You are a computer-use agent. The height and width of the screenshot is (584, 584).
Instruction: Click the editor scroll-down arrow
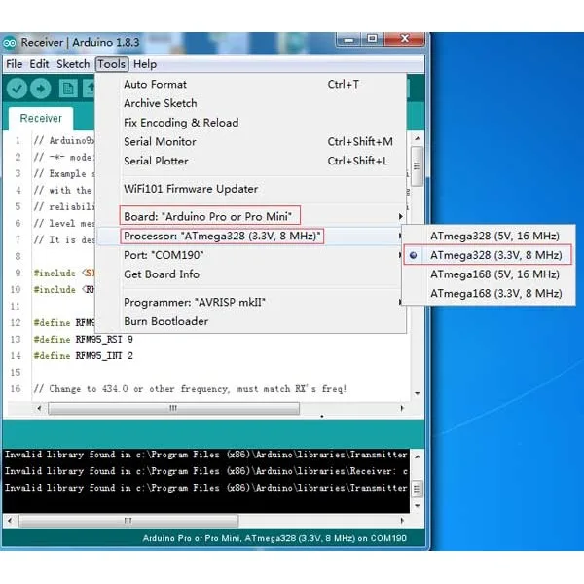pos(418,393)
